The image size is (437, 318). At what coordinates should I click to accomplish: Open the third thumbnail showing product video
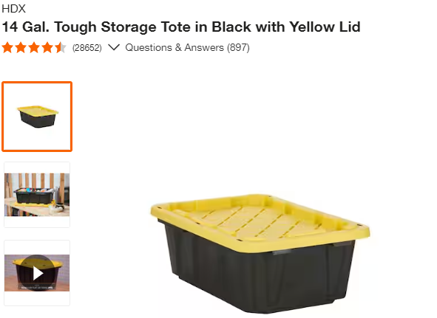(x=37, y=273)
